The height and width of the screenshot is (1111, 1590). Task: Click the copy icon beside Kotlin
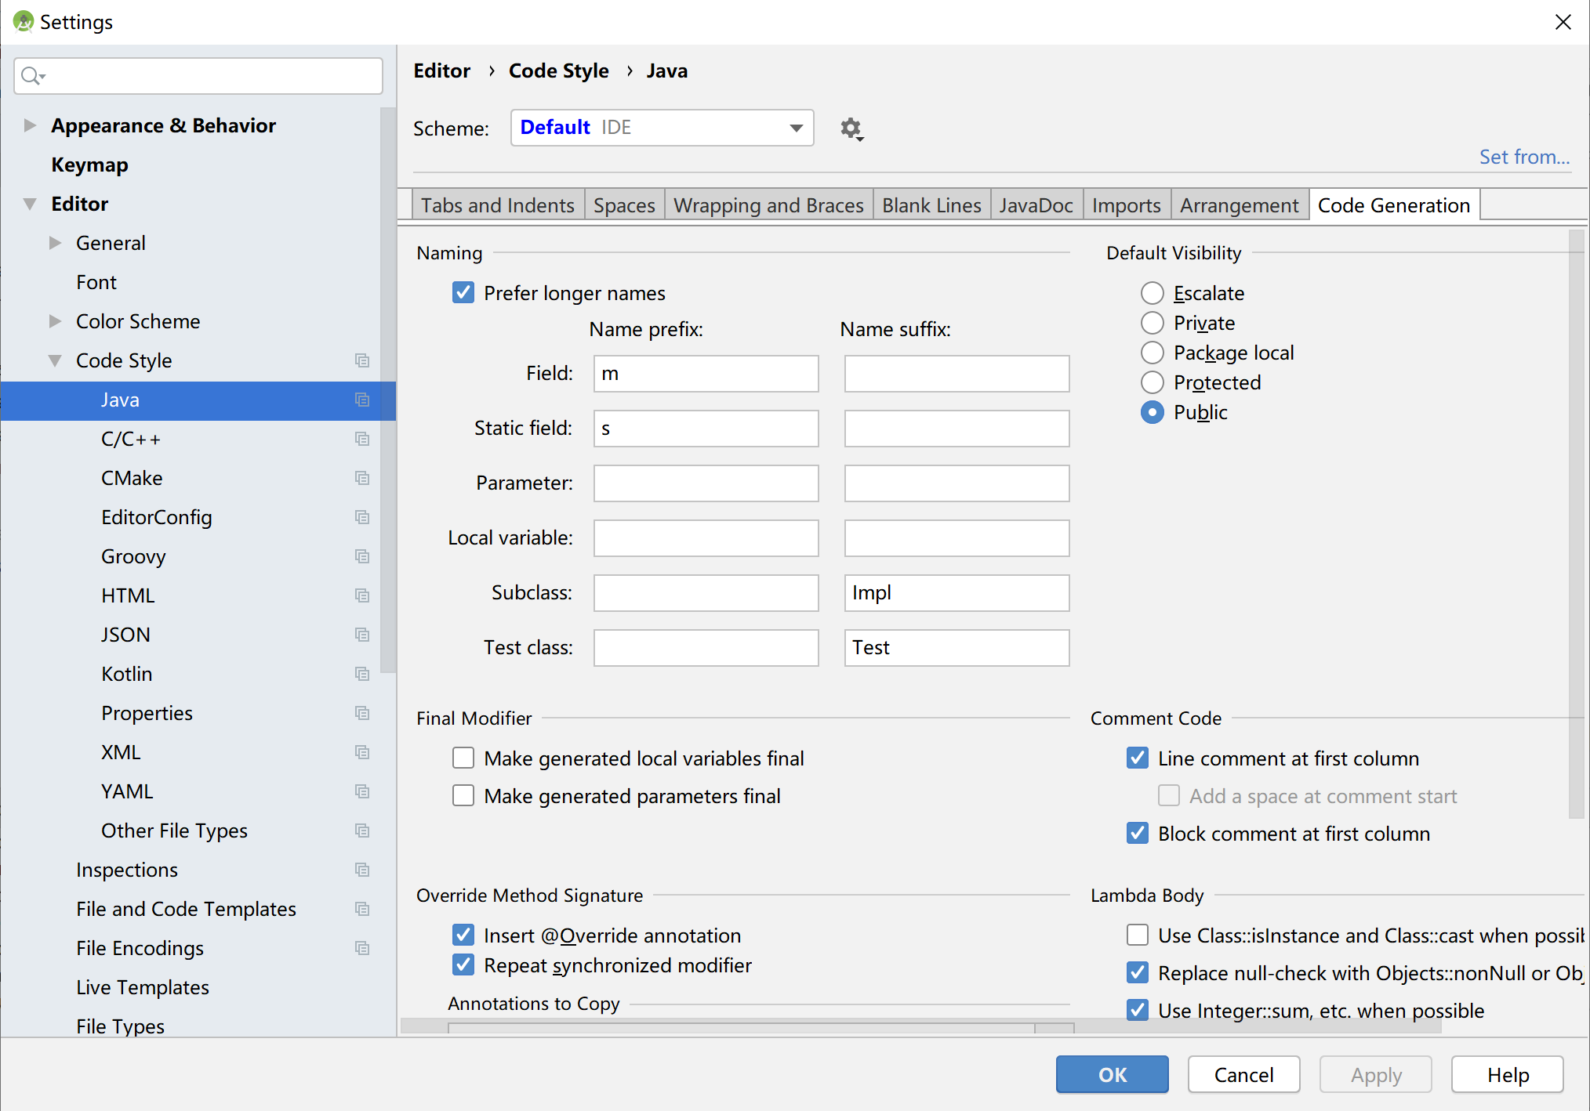click(361, 674)
